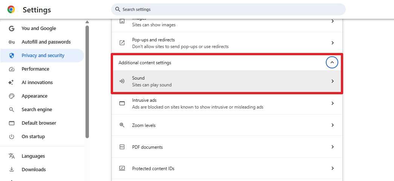Click the Sound row title

[138, 78]
